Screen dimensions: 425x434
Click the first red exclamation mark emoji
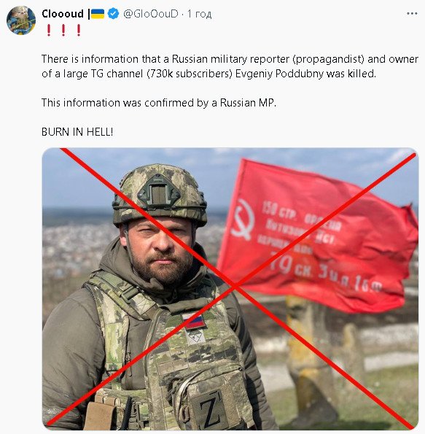[x=49, y=30]
